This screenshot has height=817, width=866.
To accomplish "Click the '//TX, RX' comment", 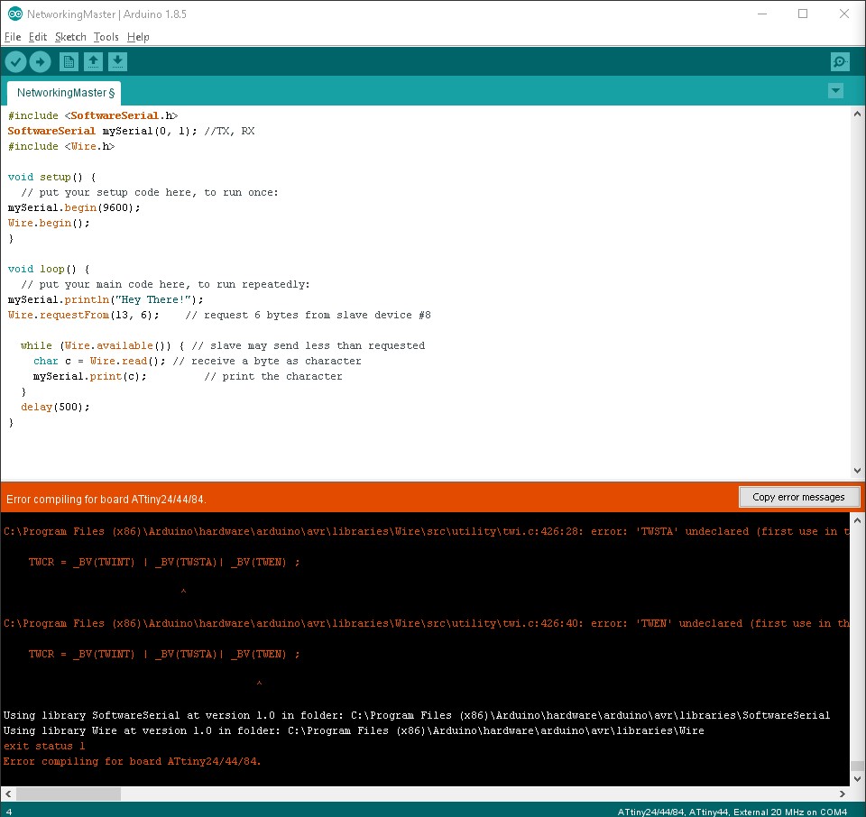I will 229,132.
